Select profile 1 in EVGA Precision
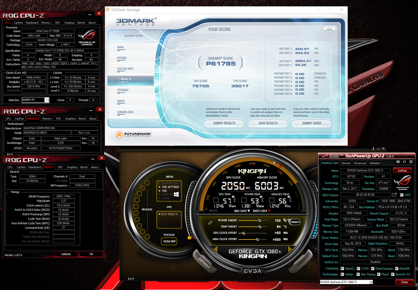This screenshot has width=418, height=290. (142, 188)
